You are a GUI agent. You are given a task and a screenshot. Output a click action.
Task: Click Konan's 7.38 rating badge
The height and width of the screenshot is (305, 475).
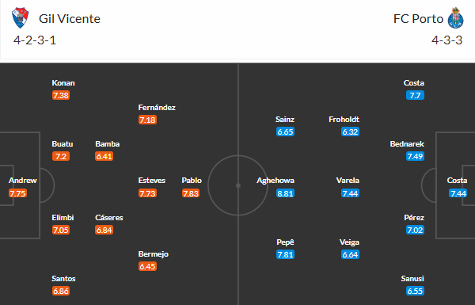point(61,96)
